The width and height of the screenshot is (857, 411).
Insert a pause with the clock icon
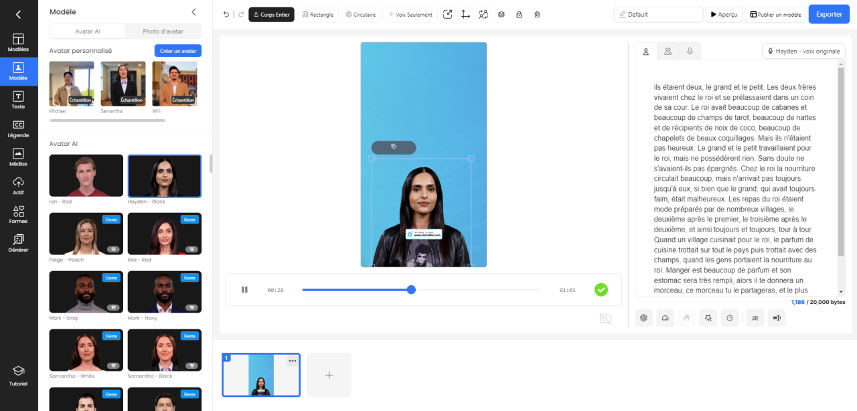coord(730,318)
